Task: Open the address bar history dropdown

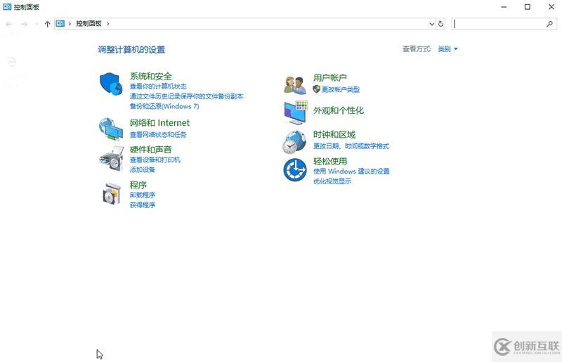Action: pyautogui.click(x=431, y=24)
